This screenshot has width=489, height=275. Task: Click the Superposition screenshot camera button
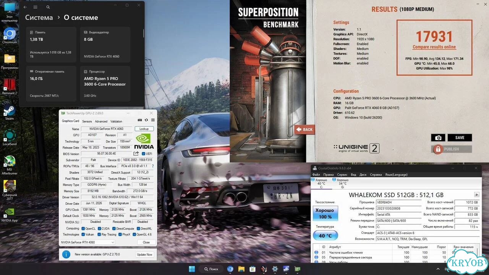tap(438, 137)
